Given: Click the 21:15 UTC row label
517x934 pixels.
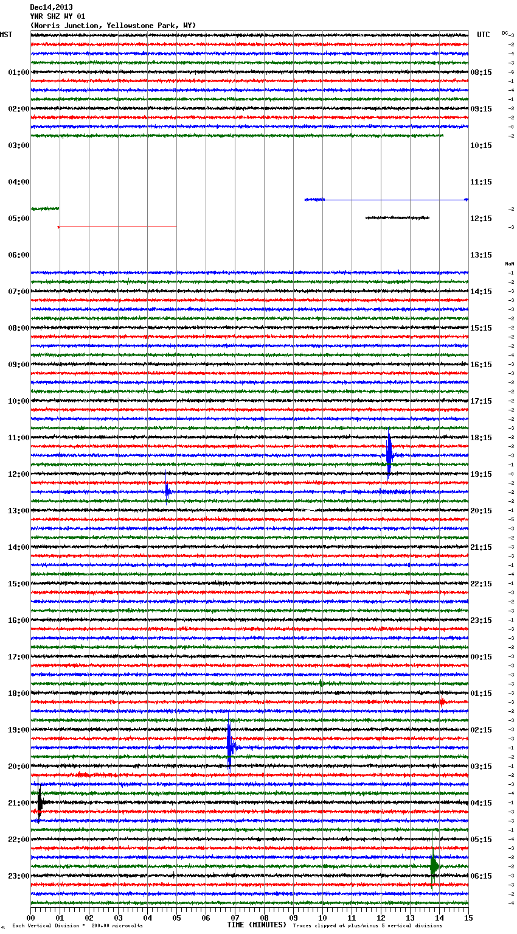Looking at the screenshot, I should pos(481,547).
